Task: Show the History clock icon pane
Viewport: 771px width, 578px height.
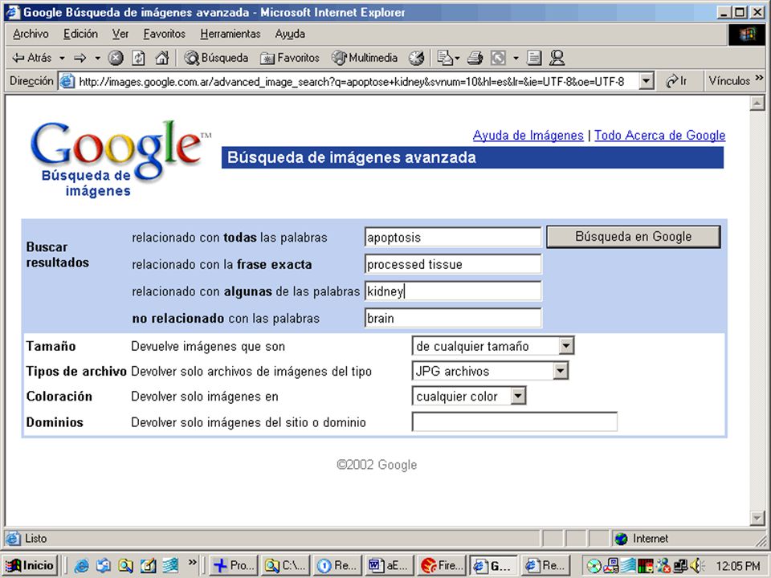Action: [x=417, y=58]
